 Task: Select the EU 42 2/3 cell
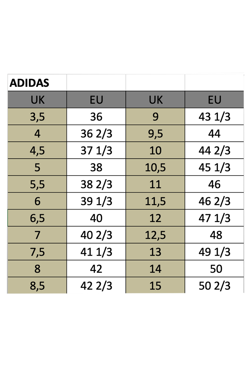pos(96,286)
